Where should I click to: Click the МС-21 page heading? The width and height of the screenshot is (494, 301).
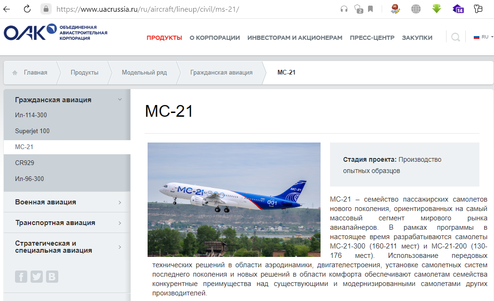tap(169, 111)
